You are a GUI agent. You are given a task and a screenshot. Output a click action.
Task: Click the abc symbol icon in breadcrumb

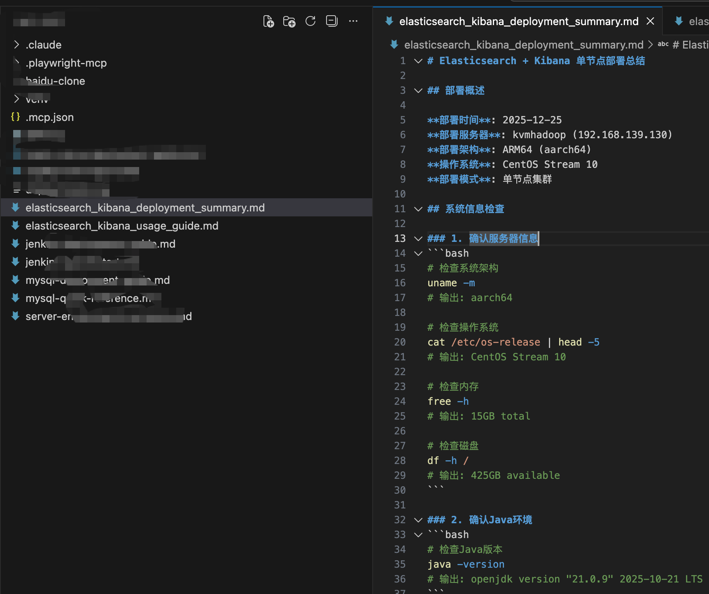[663, 44]
